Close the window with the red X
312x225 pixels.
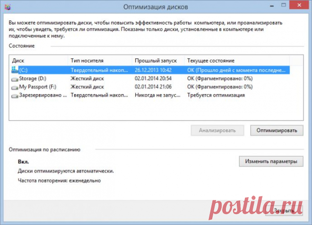pos(299,5)
